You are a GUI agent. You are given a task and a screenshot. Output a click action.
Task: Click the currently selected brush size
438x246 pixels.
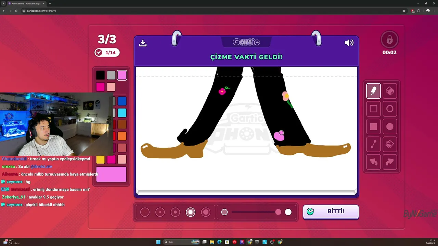pos(191,212)
